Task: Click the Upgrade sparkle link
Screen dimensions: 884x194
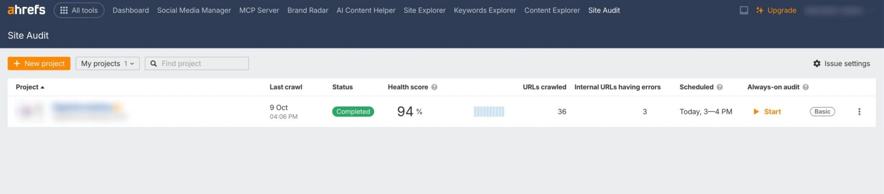Action: [776, 10]
